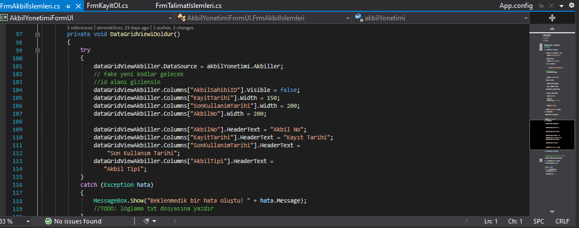Click the SPC indentation indicator
This screenshot has width=579, height=228.
coord(539,221)
